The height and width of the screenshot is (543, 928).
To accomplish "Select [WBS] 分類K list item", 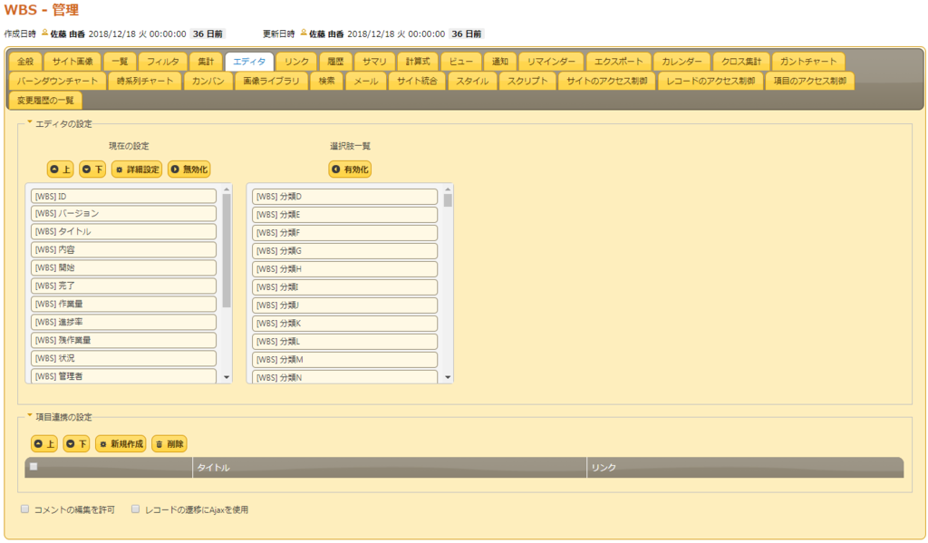I will click(x=345, y=324).
